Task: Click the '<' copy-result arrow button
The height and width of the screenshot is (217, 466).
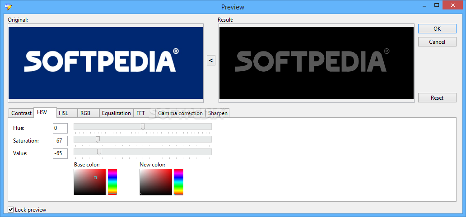Action: 211,60
